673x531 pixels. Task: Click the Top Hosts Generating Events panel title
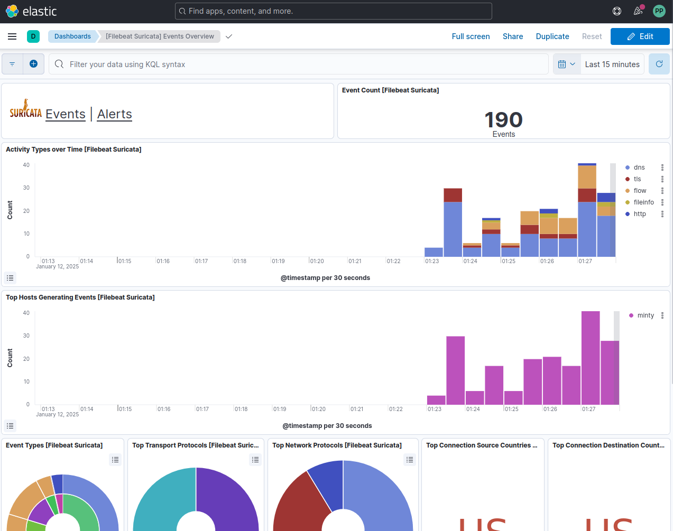tap(80, 297)
